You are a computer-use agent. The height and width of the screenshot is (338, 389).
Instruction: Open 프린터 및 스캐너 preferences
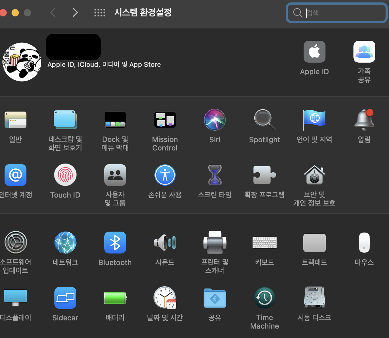[x=215, y=243]
